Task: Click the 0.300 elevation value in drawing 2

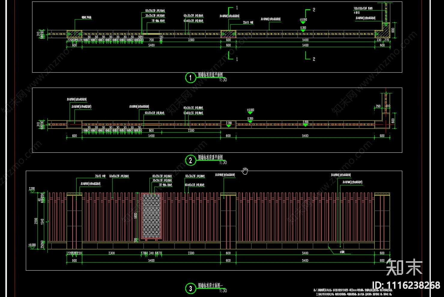Action: point(250,118)
